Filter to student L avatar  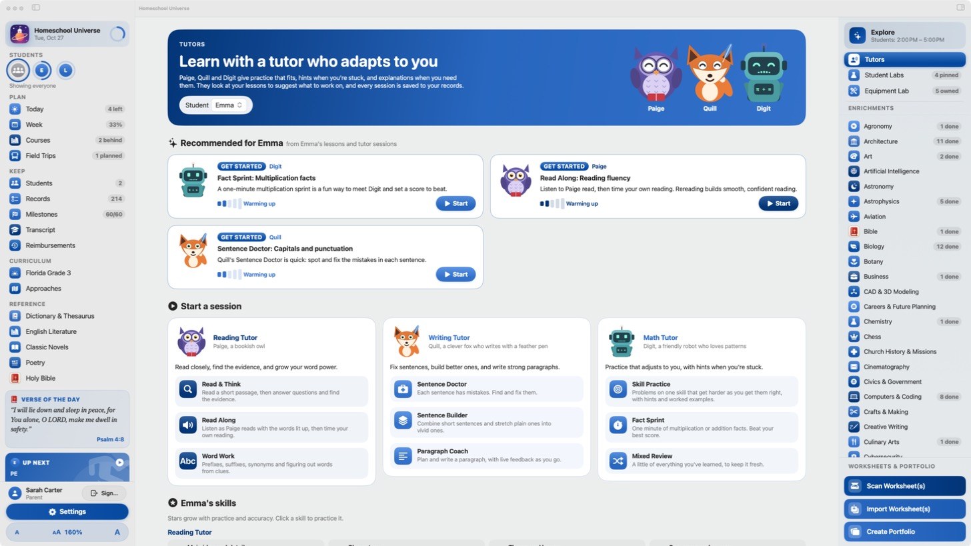(x=65, y=70)
